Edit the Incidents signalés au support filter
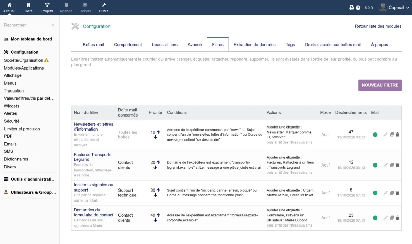The height and width of the screenshot is (244, 412). pyautogui.click(x=386, y=193)
